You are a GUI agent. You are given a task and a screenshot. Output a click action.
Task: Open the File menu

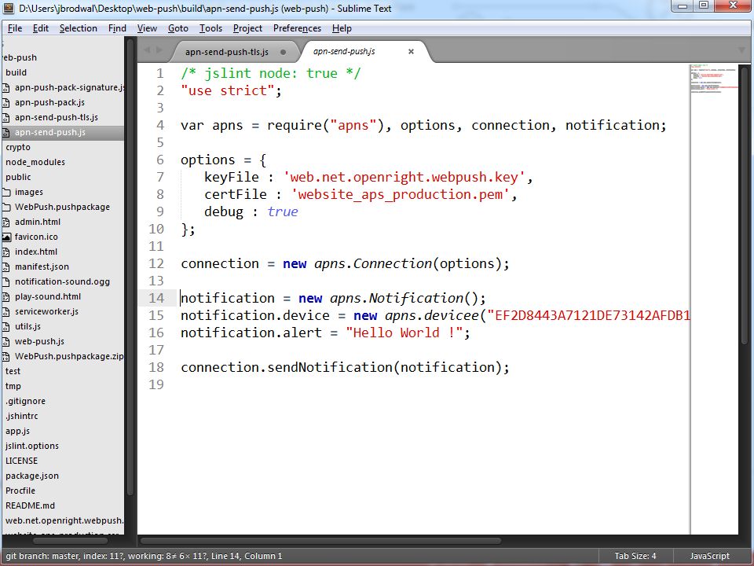(x=15, y=28)
